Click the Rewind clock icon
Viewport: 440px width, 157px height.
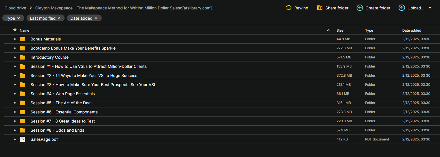point(289,8)
